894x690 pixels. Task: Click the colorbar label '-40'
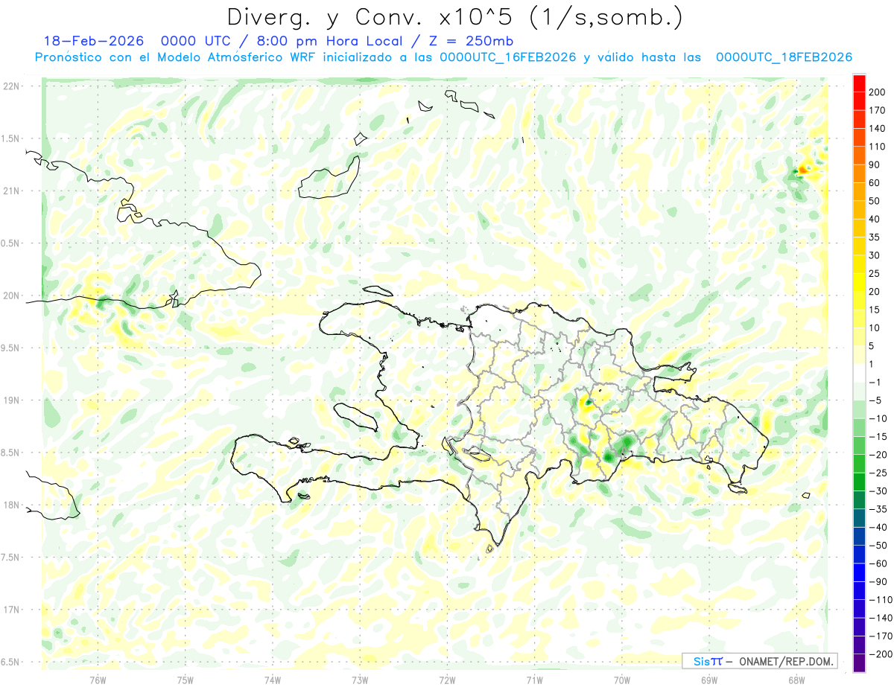tap(877, 527)
